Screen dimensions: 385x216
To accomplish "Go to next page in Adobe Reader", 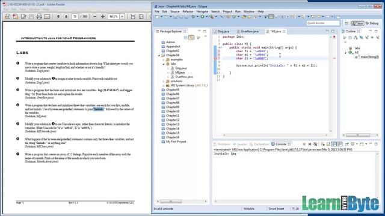I will (66, 16).
